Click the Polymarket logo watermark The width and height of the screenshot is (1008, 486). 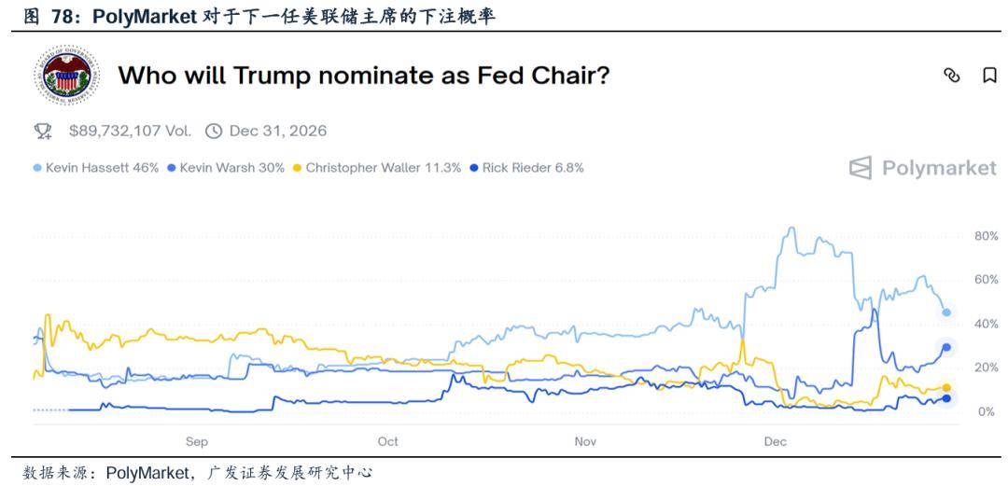point(922,168)
